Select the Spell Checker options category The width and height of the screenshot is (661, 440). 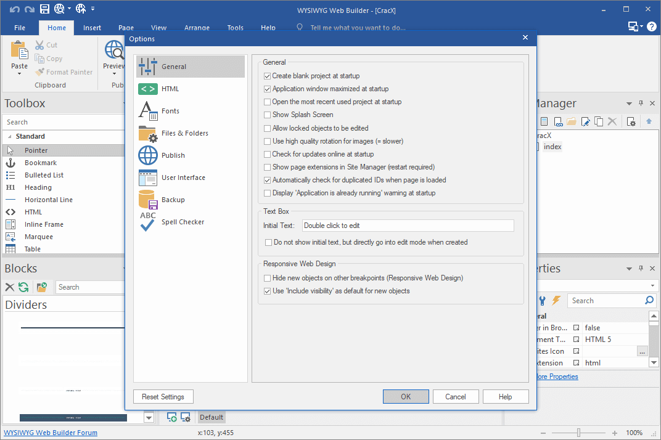[x=191, y=222]
